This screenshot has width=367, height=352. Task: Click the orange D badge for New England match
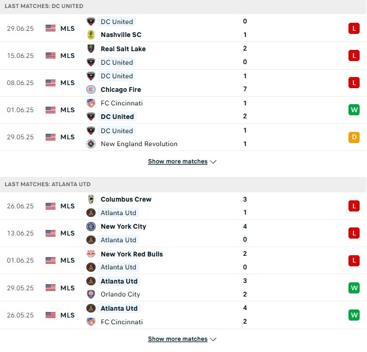tap(354, 137)
